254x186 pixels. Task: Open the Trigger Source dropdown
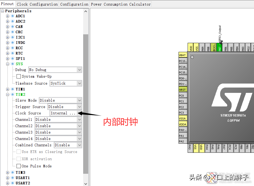pos(65,107)
